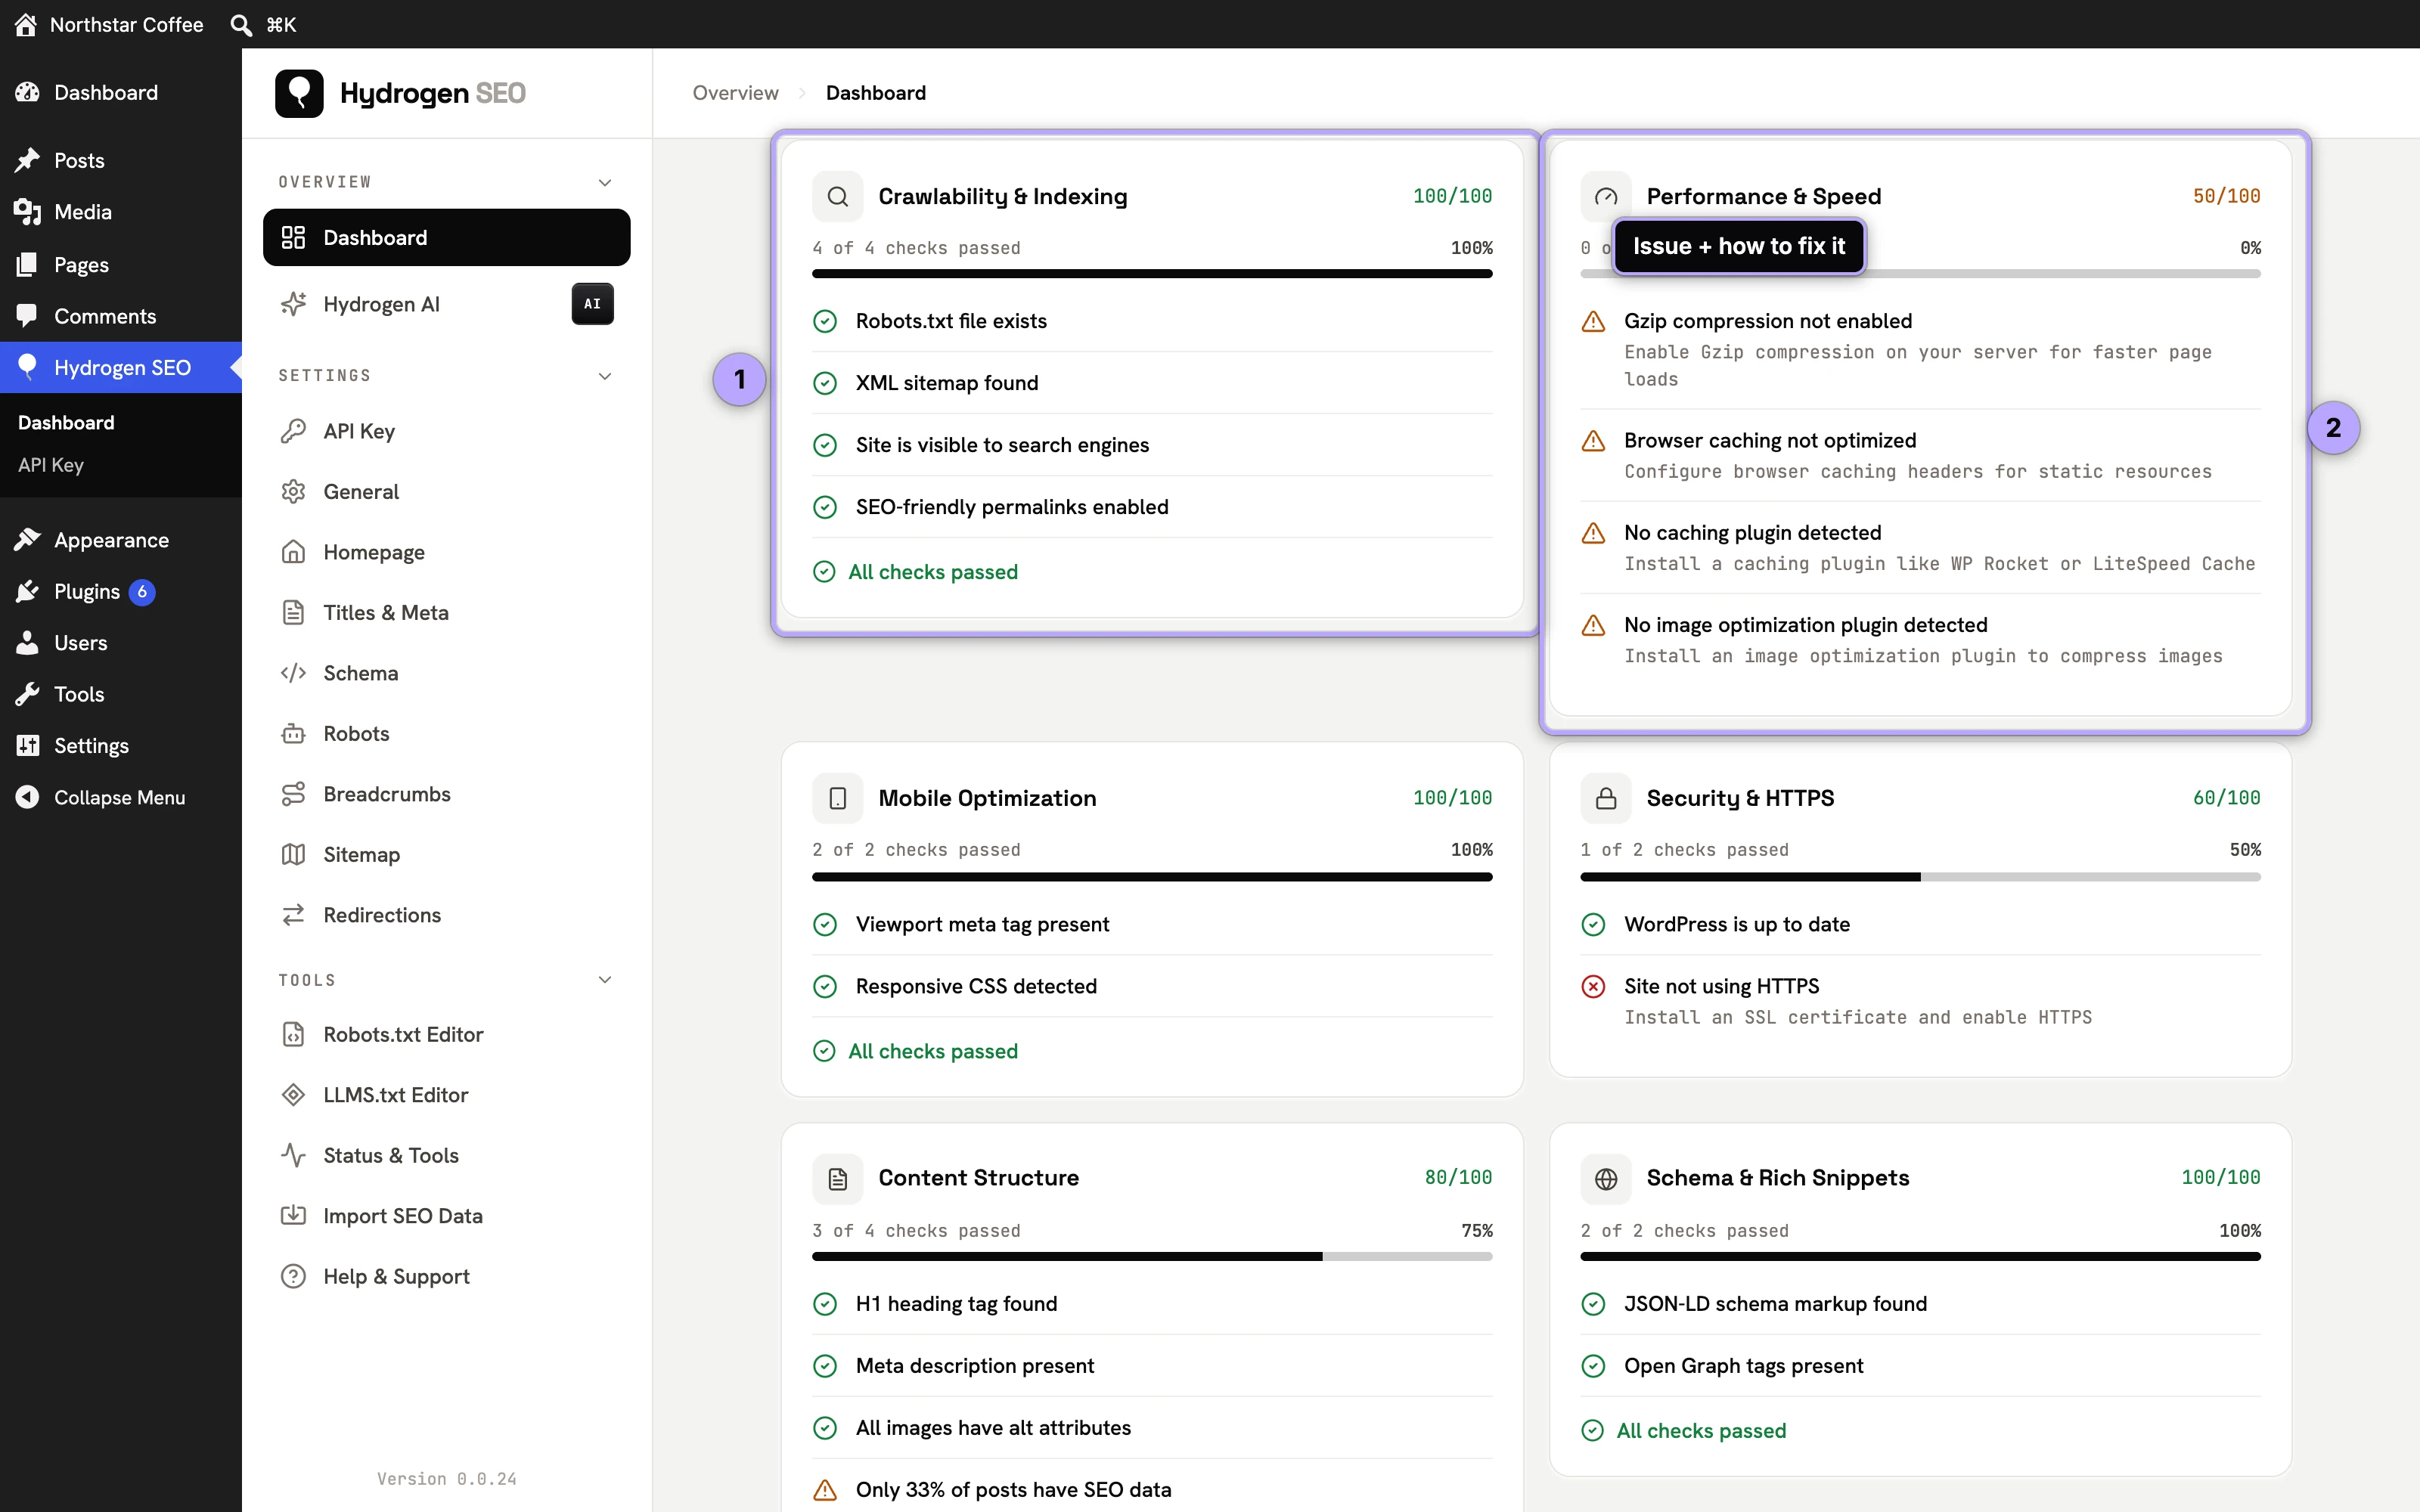The image size is (2420, 1512).
Task: Open the search magnifier in the top bar
Action: click(x=241, y=24)
